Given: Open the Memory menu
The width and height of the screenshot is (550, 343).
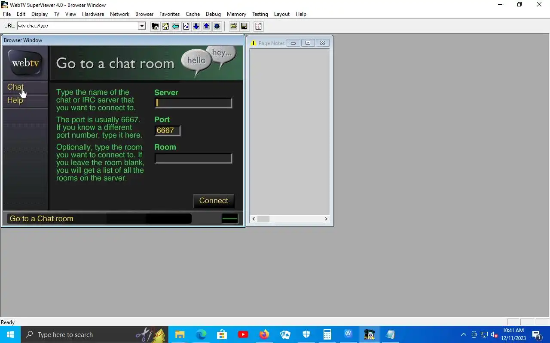Looking at the screenshot, I should pos(236,14).
